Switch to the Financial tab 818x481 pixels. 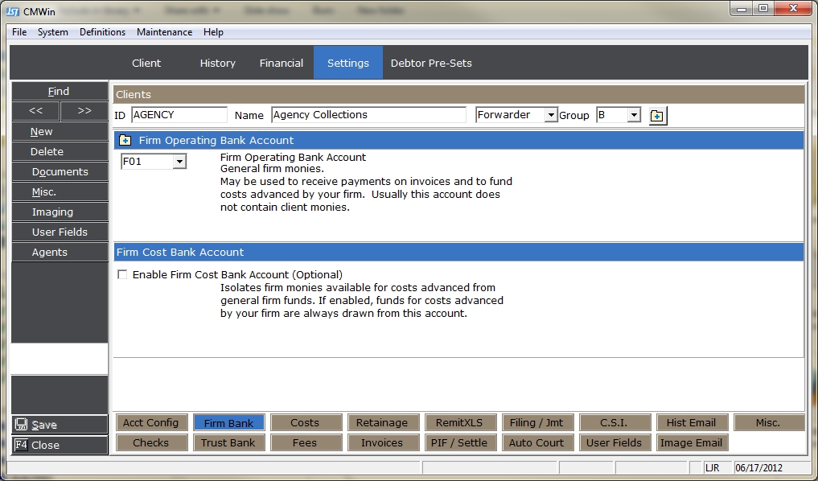coord(281,63)
